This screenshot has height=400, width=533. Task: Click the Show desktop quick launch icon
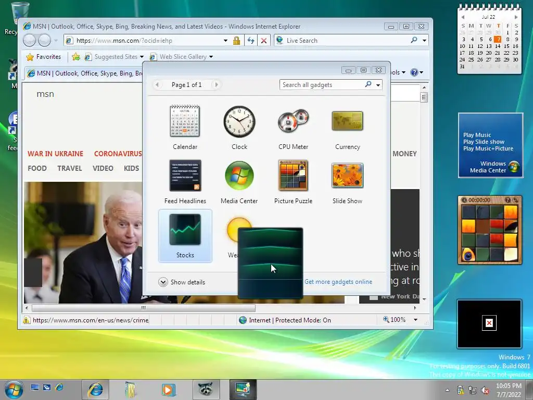[35, 387]
